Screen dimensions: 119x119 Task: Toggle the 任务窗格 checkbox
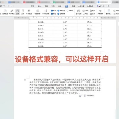[58, 14]
